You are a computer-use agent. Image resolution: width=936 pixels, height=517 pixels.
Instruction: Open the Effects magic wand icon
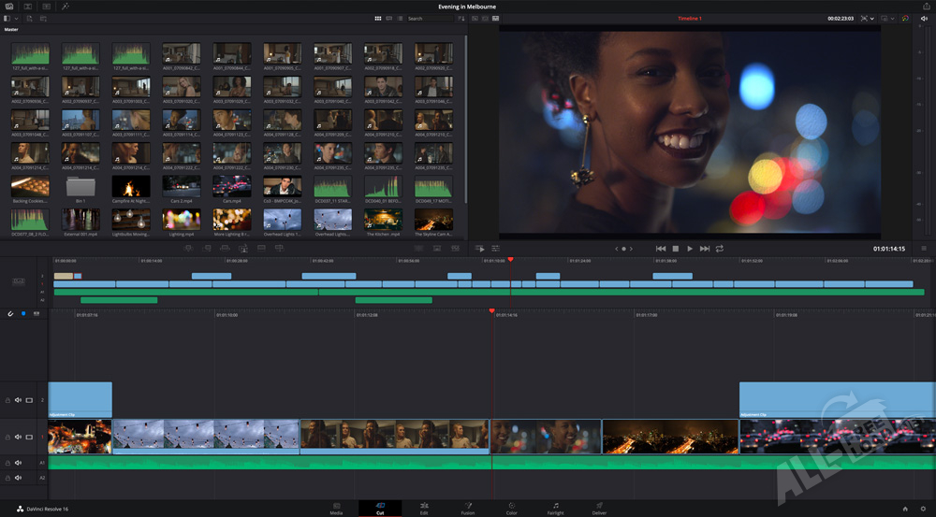65,7
